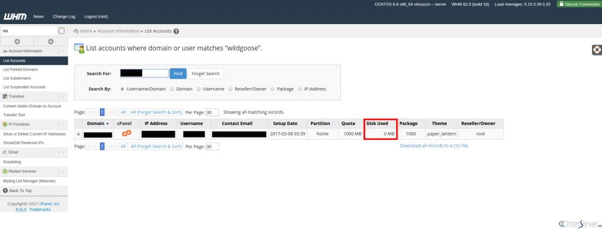Click the Secure Connection lock indicator

pyautogui.click(x=579, y=4)
